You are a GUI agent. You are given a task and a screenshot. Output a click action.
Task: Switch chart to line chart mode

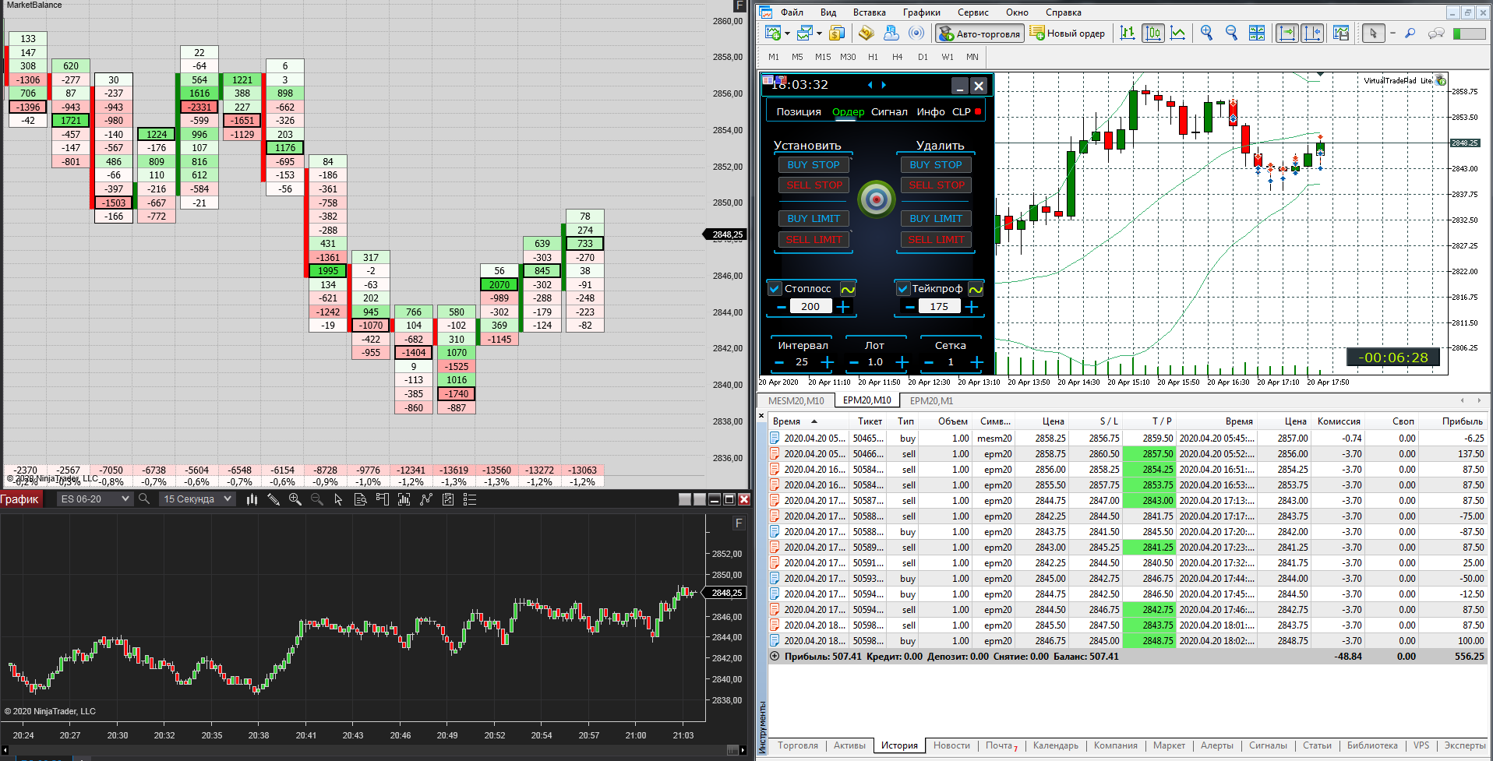1177,33
